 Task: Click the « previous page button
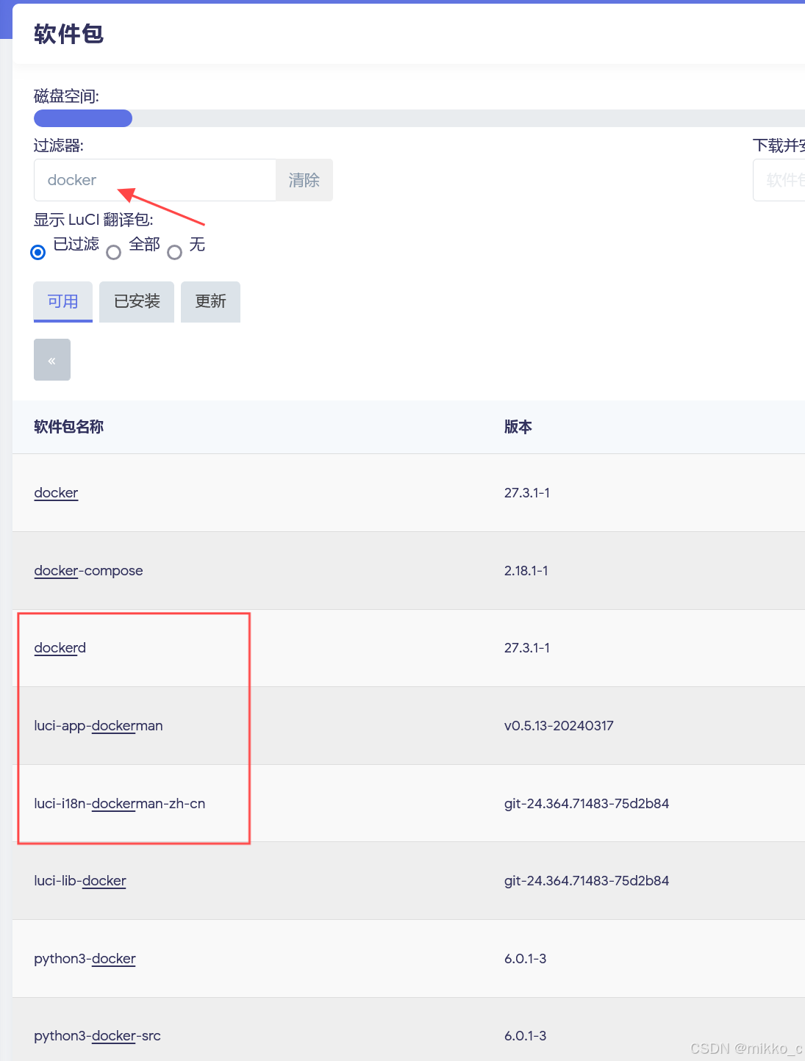[x=52, y=360]
